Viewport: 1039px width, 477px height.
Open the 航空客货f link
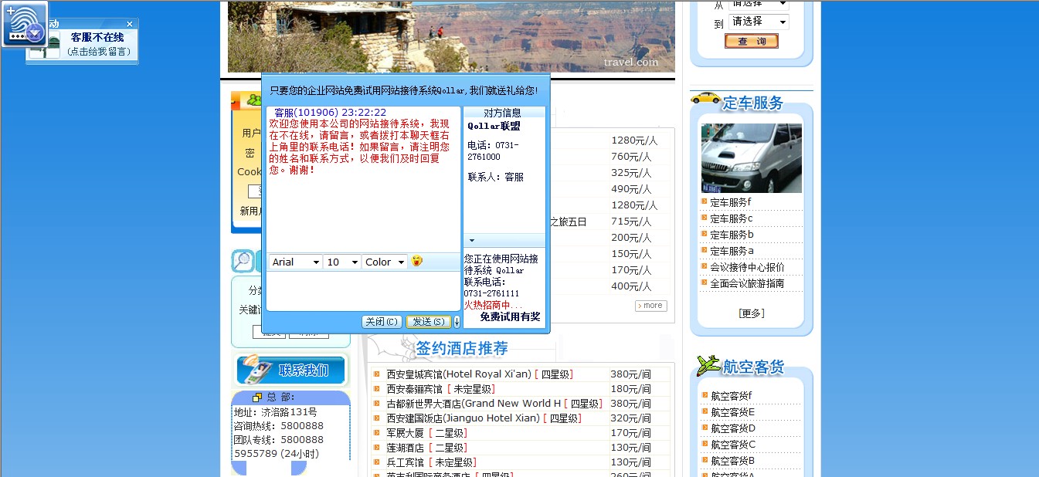(x=732, y=396)
